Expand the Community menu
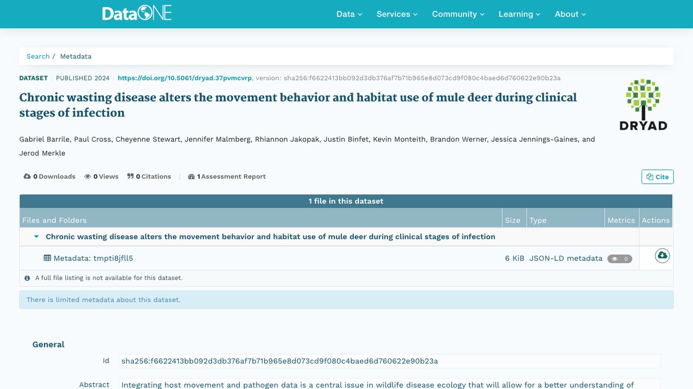693x389 pixels. coord(458,14)
